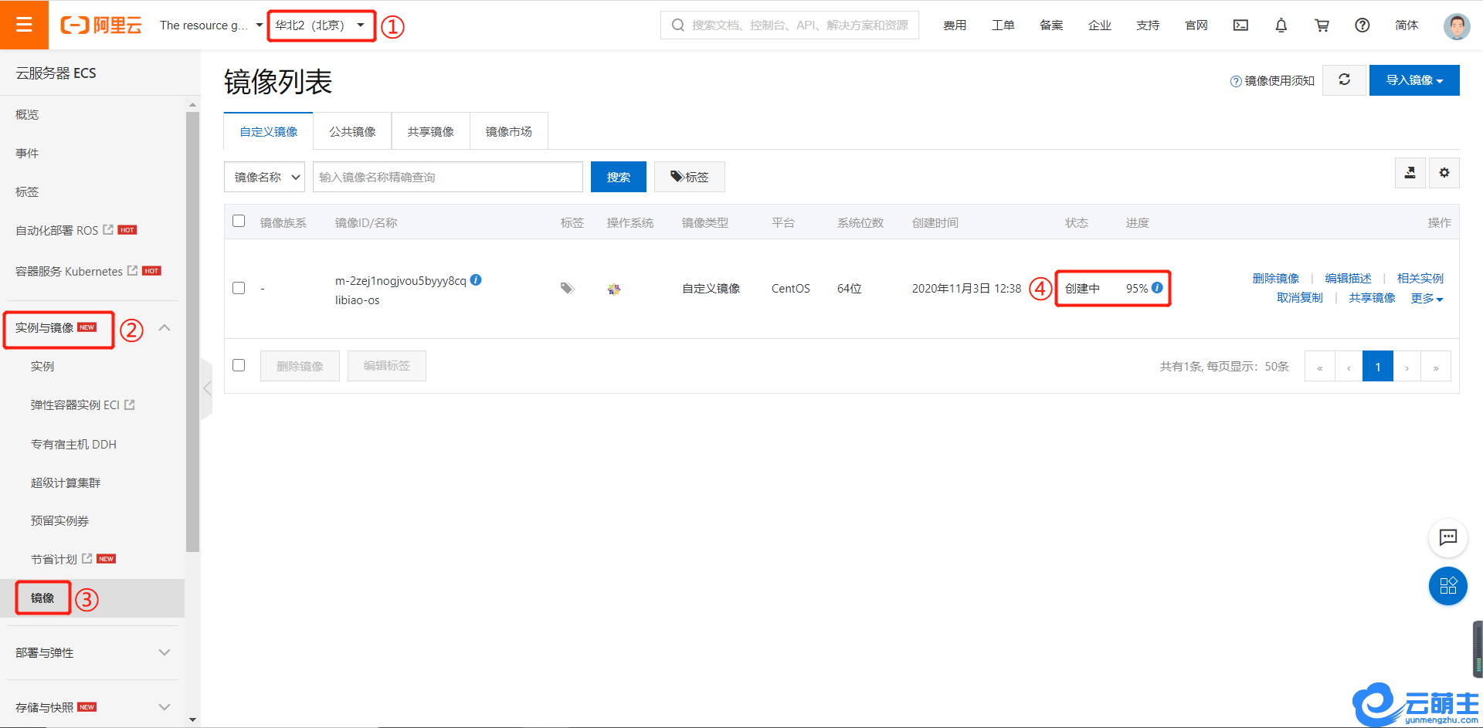
Task: Open the Cloud Shell terminal icon
Action: tap(1240, 25)
